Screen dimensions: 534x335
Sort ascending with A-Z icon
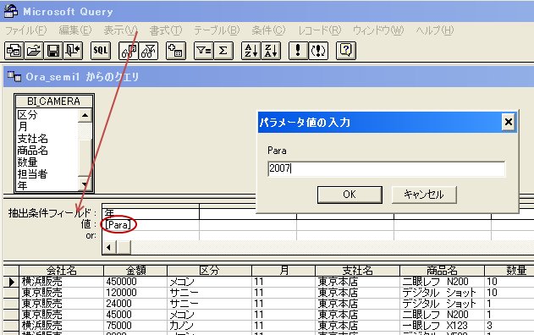(251, 51)
